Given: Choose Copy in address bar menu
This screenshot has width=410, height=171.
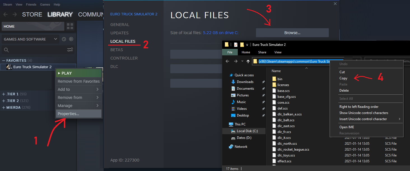Looking at the screenshot, I should 343,78.
